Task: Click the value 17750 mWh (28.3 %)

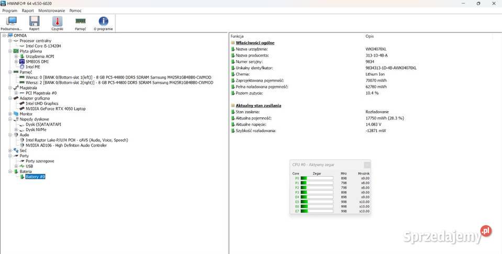Action: pos(385,118)
